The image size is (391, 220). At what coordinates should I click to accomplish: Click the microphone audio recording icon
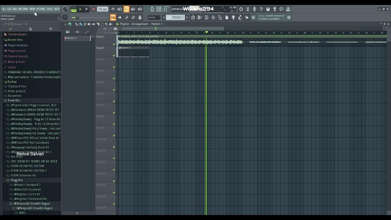point(254,9)
